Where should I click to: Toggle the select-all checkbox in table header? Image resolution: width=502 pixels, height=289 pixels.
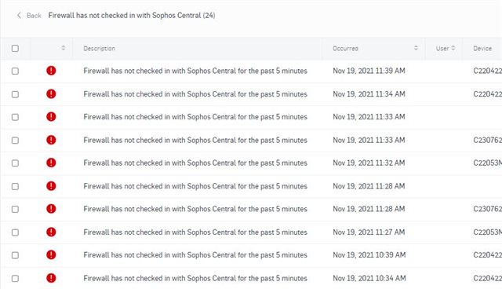click(15, 49)
